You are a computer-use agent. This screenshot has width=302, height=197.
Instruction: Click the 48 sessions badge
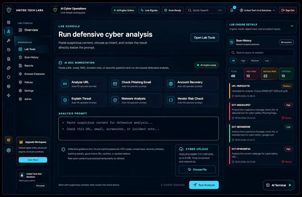[x=286, y=42]
